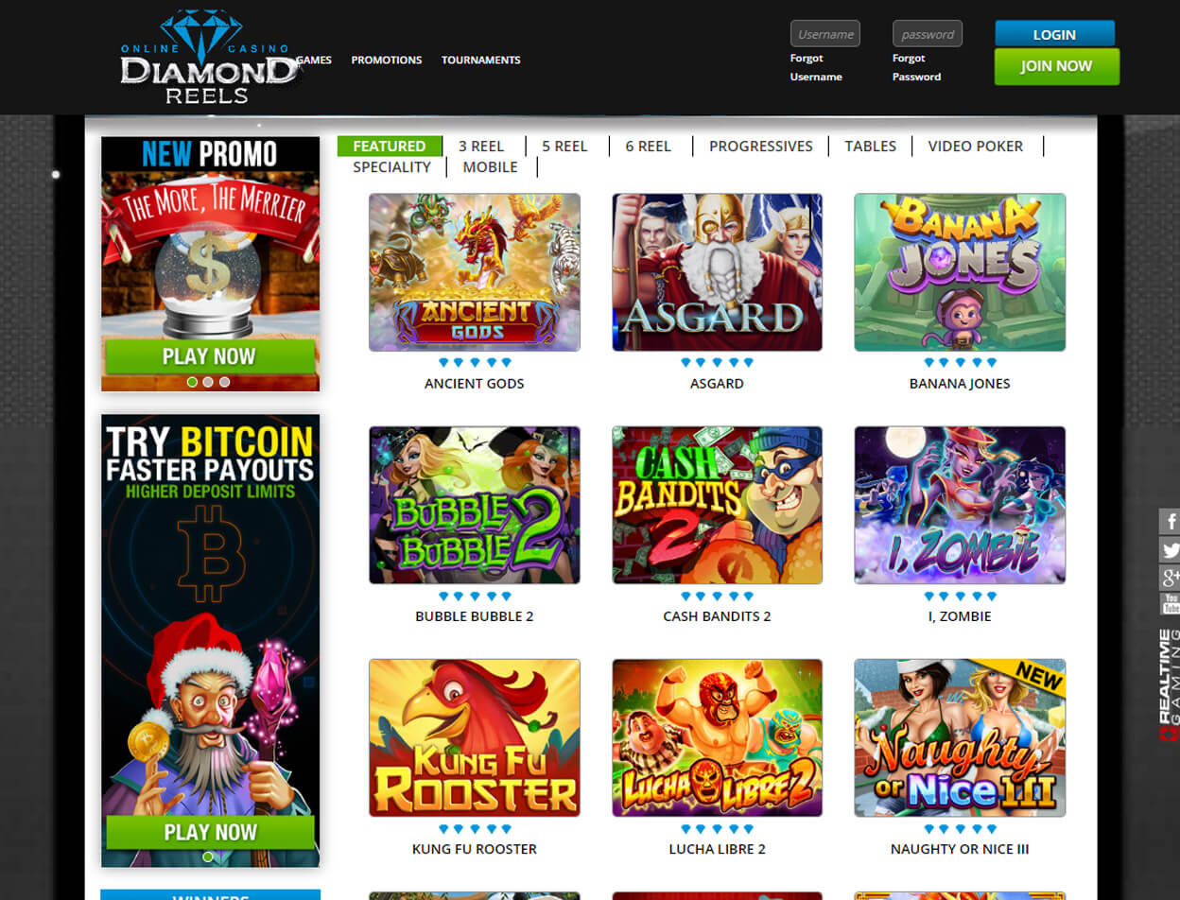Viewport: 1180px width, 900px height.
Task: Click the LUCHA LIBRE 2 title text
Action: point(718,849)
